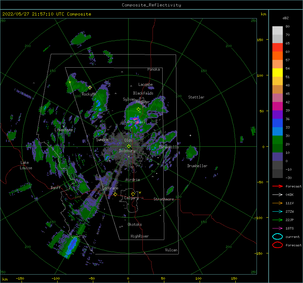The width and height of the screenshot is (303, 283).
Task: Click the Limestone label
Action: pos(64,130)
